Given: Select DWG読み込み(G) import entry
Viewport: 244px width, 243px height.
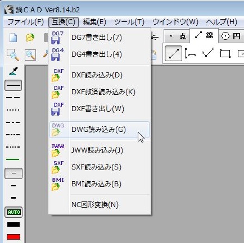Looking at the screenshot, I should coord(100,130).
